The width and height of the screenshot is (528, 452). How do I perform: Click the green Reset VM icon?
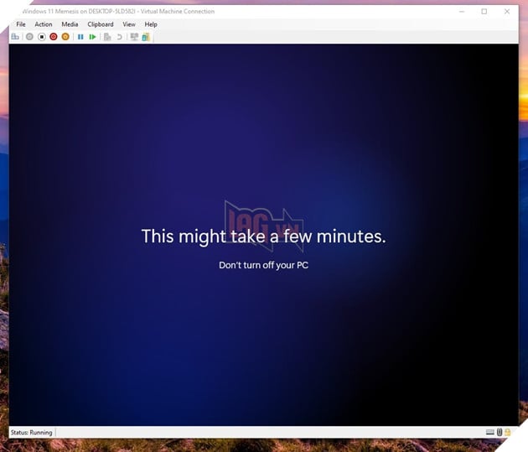point(92,37)
